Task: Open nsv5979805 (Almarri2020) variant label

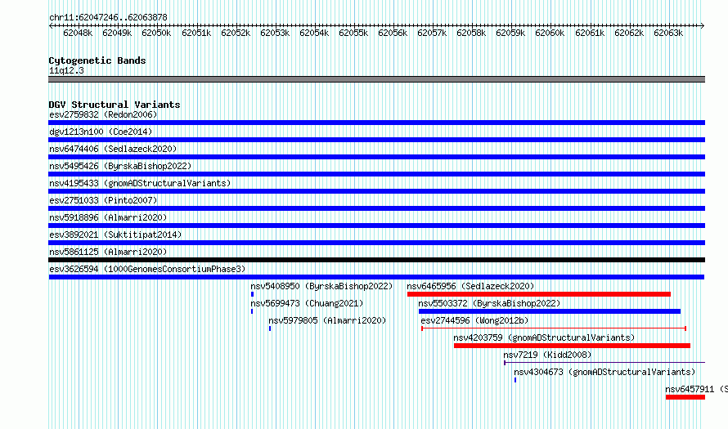Action: (x=327, y=320)
